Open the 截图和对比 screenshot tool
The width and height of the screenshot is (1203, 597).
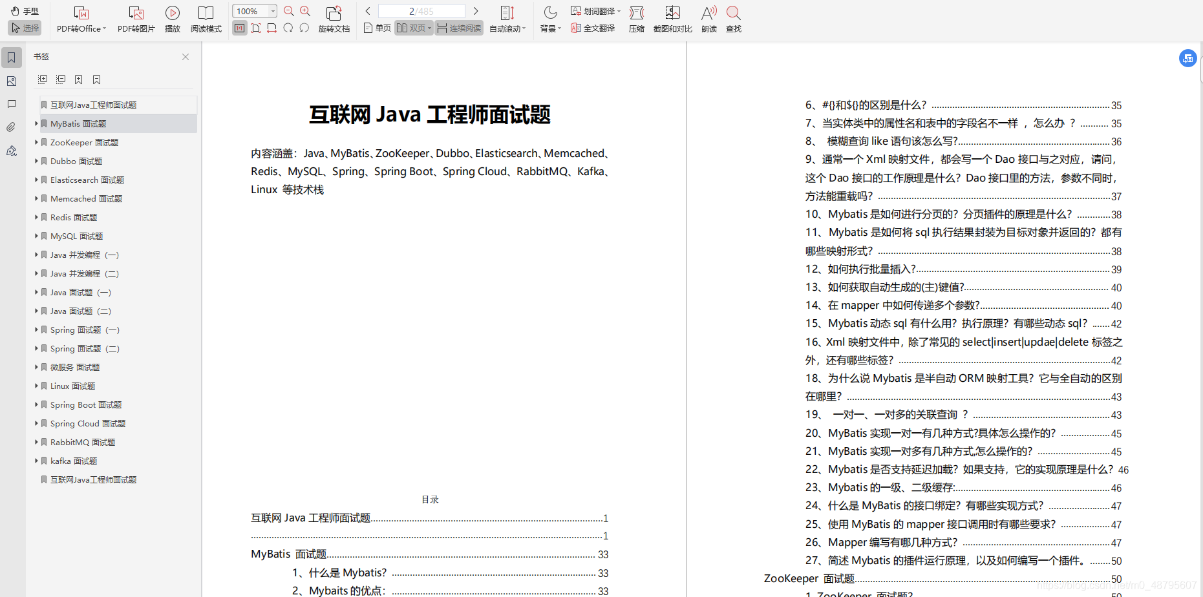672,19
